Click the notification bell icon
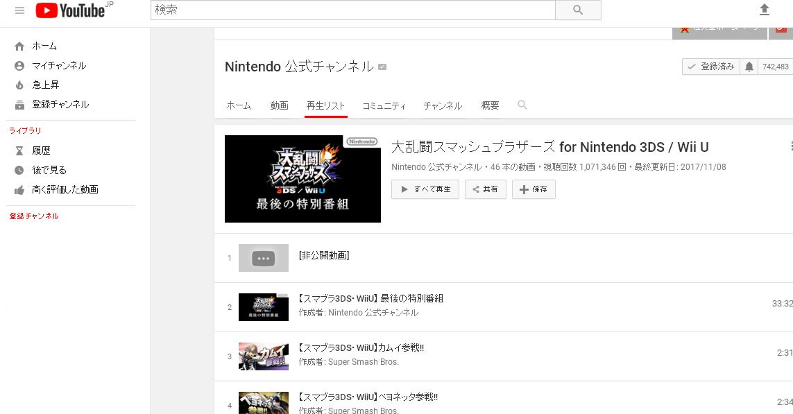The image size is (793, 414). coord(749,67)
